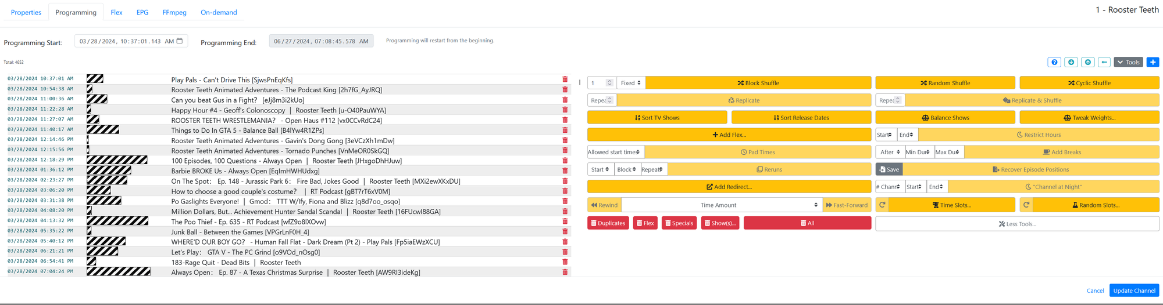The width and height of the screenshot is (1163, 305).
Task: Click the blue help question-mark icon
Action: coord(1054,62)
